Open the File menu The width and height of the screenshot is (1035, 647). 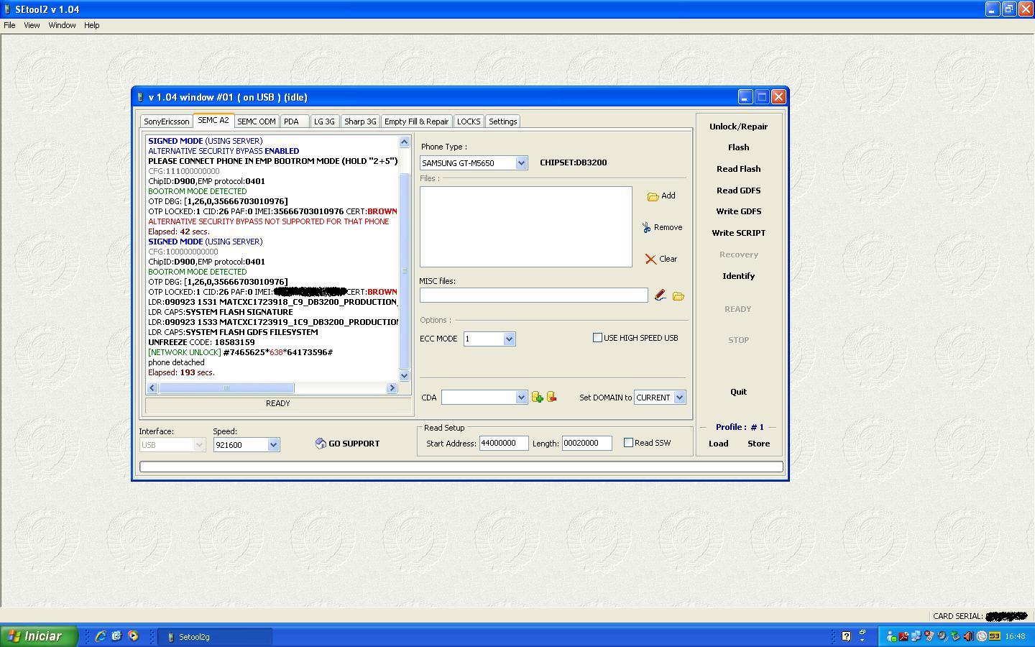point(9,25)
